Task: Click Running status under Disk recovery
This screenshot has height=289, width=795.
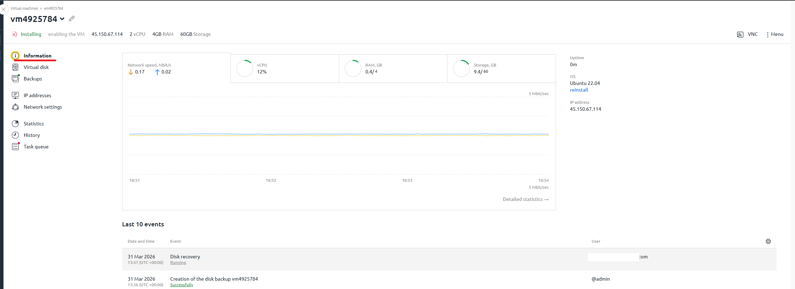Action: 178,263
